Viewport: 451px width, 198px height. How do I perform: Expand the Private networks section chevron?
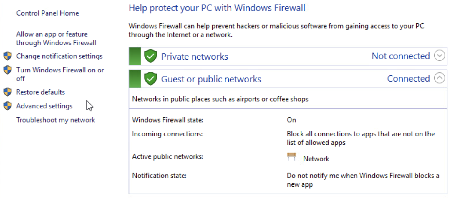point(440,56)
